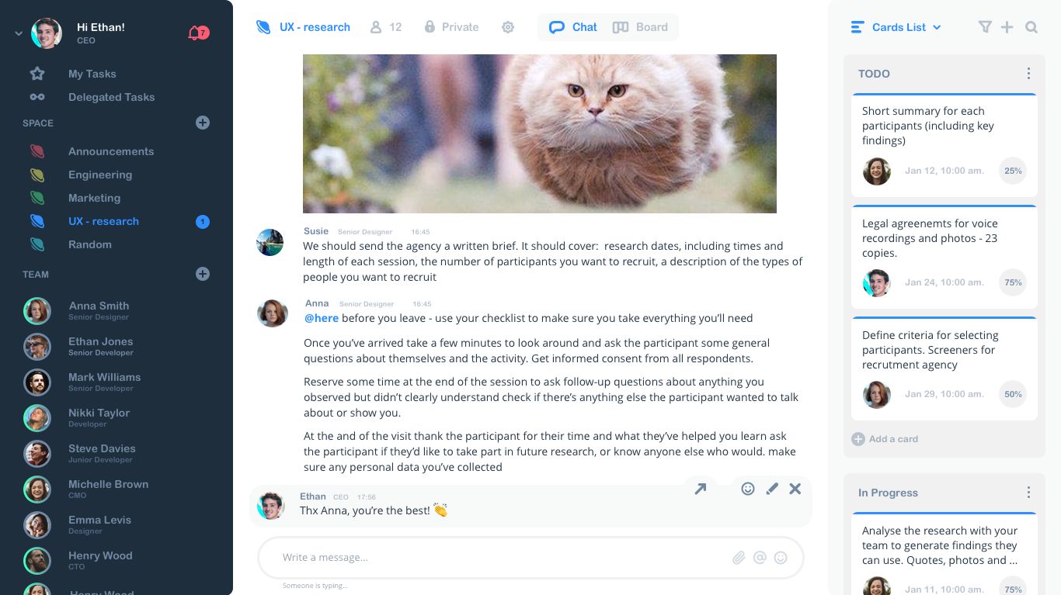Open the channel settings gear
1061x595 pixels.
pyautogui.click(x=508, y=26)
